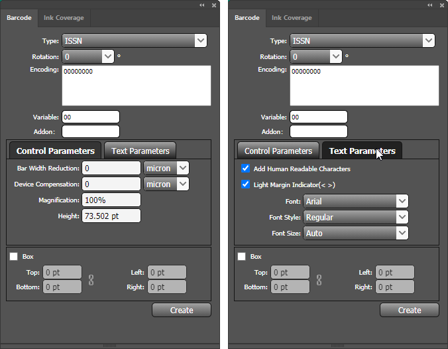
Task: Click the chain link icon in the Magnification panel
Action: 91,279
